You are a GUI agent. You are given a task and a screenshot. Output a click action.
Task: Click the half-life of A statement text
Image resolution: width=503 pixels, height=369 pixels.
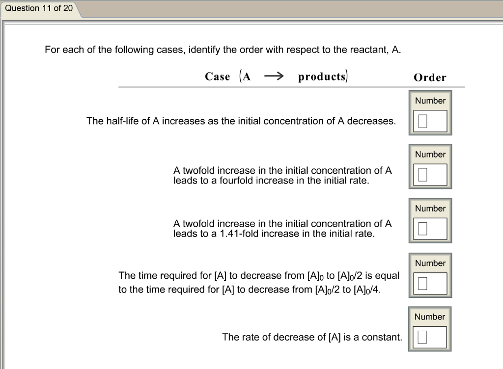coord(241,121)
